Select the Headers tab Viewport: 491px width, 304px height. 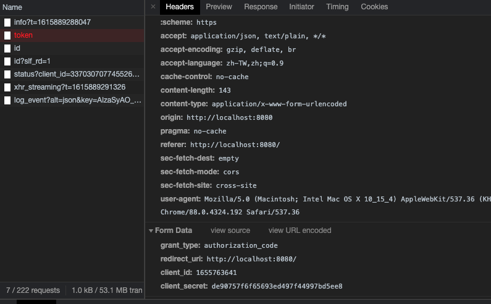click(x=180, y=7)
